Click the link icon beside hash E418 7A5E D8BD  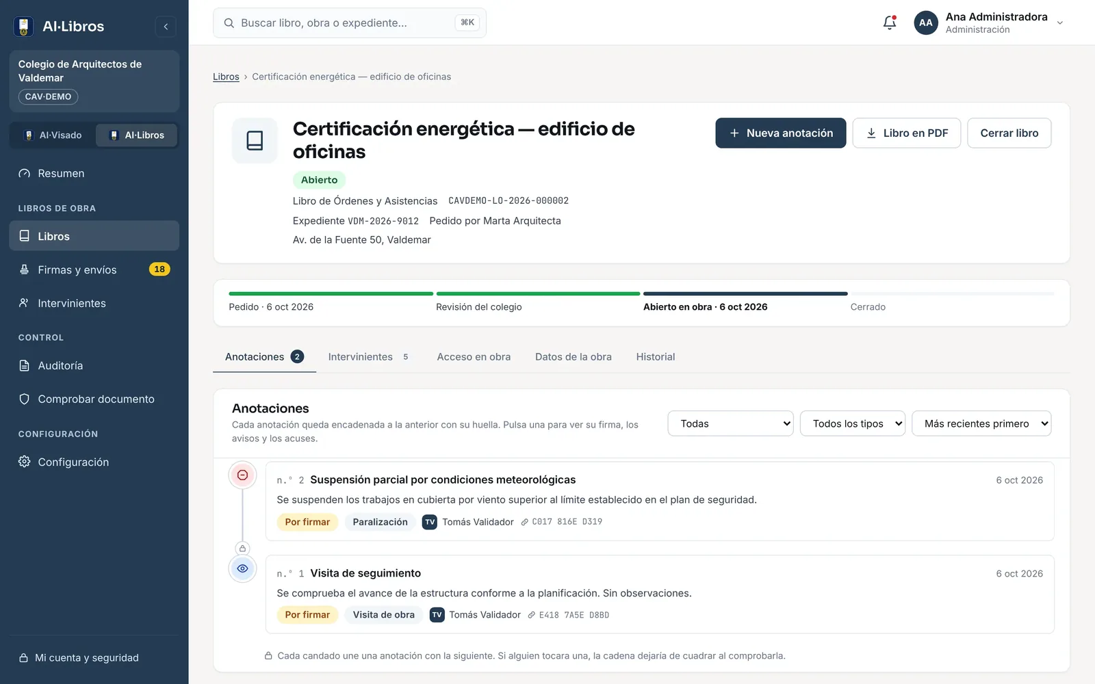[x=532, y=615]
